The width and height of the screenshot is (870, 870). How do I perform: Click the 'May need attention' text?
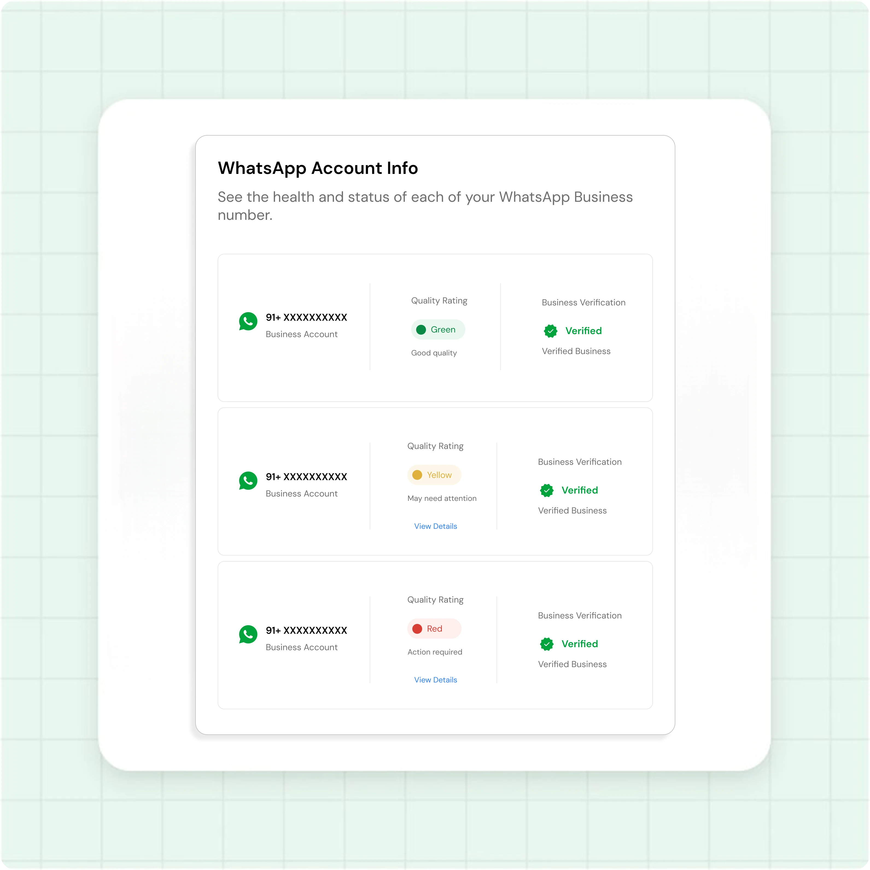tap(442, 498)
